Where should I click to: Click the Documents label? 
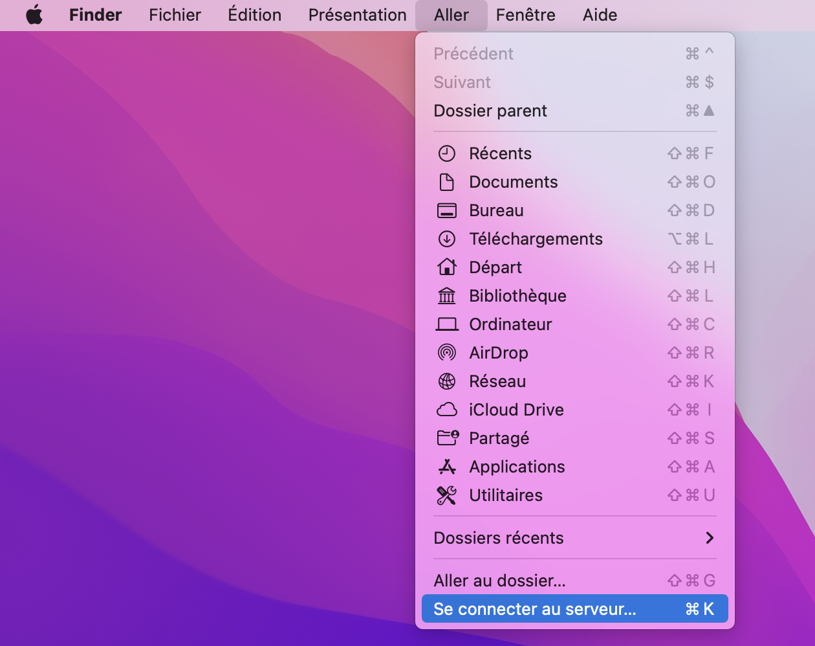point(514,182)
